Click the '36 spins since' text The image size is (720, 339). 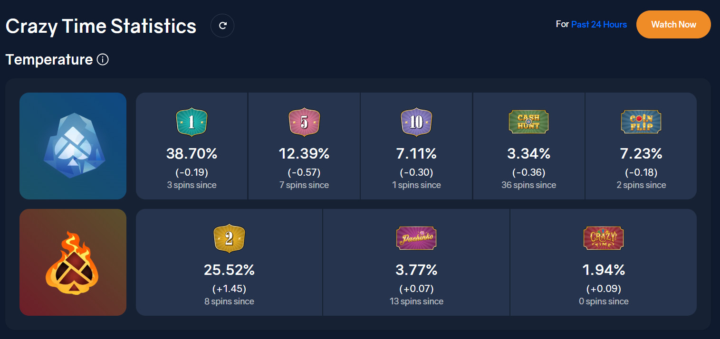click(x=528, y=185)
